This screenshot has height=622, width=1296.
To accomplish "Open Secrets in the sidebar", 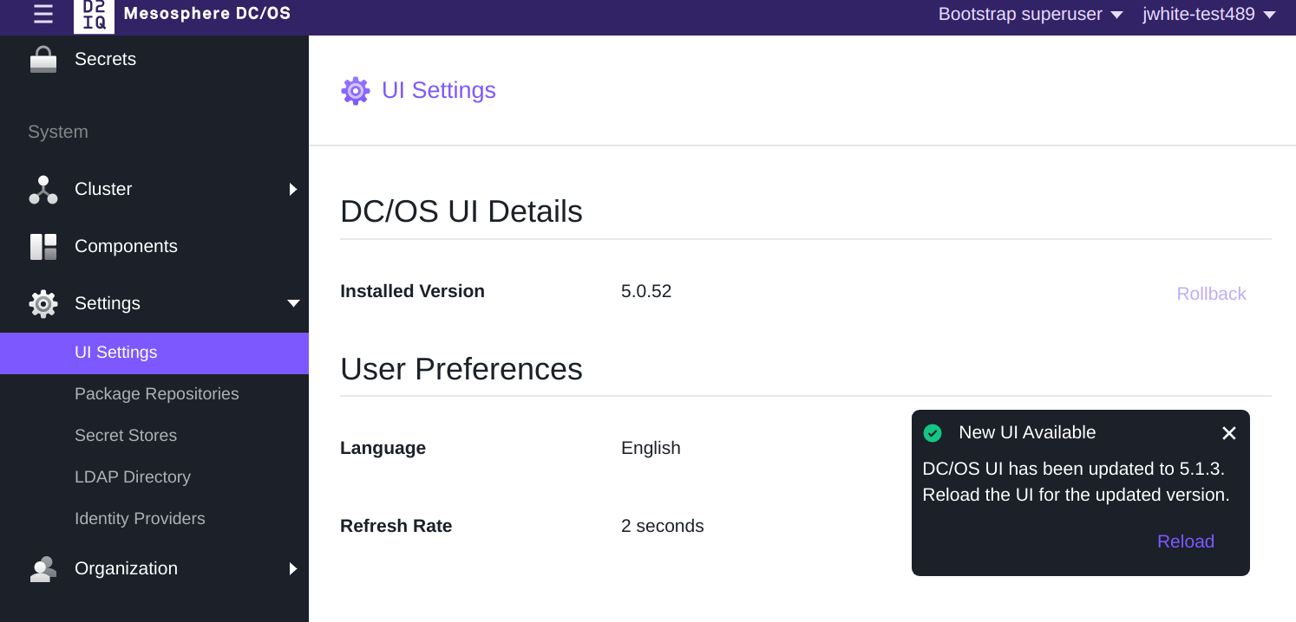I will pyautogui.click(x=105, y=59).
